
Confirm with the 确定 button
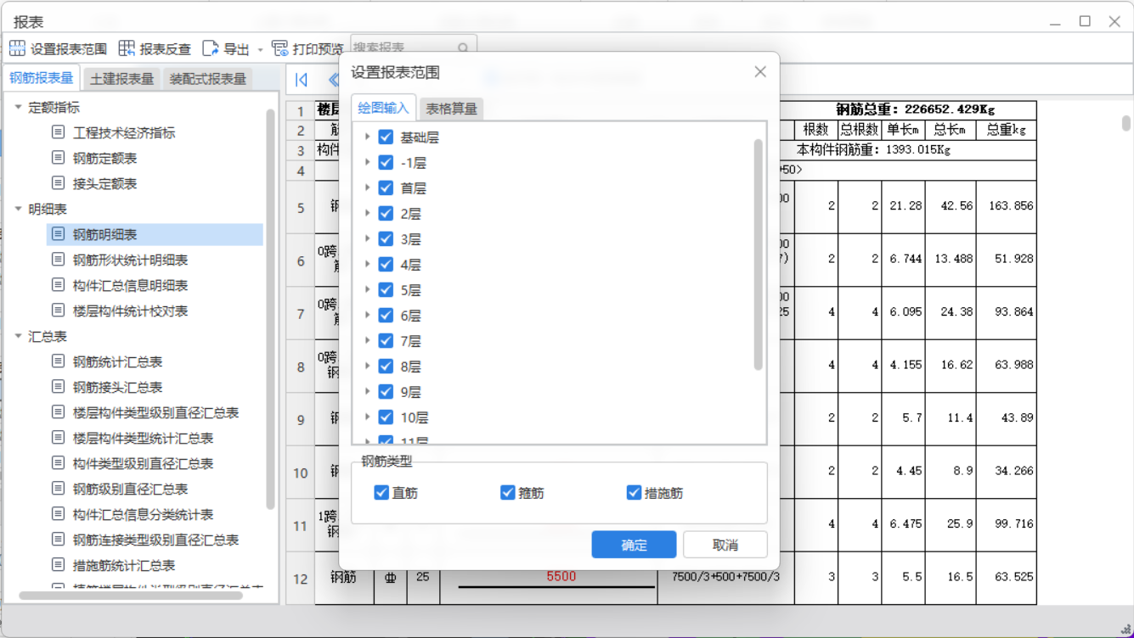634,545
